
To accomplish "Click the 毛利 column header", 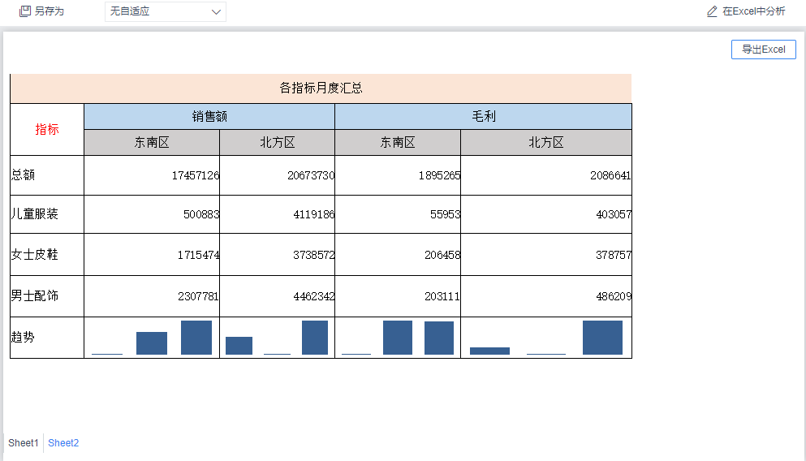I will tap(483, 117).
